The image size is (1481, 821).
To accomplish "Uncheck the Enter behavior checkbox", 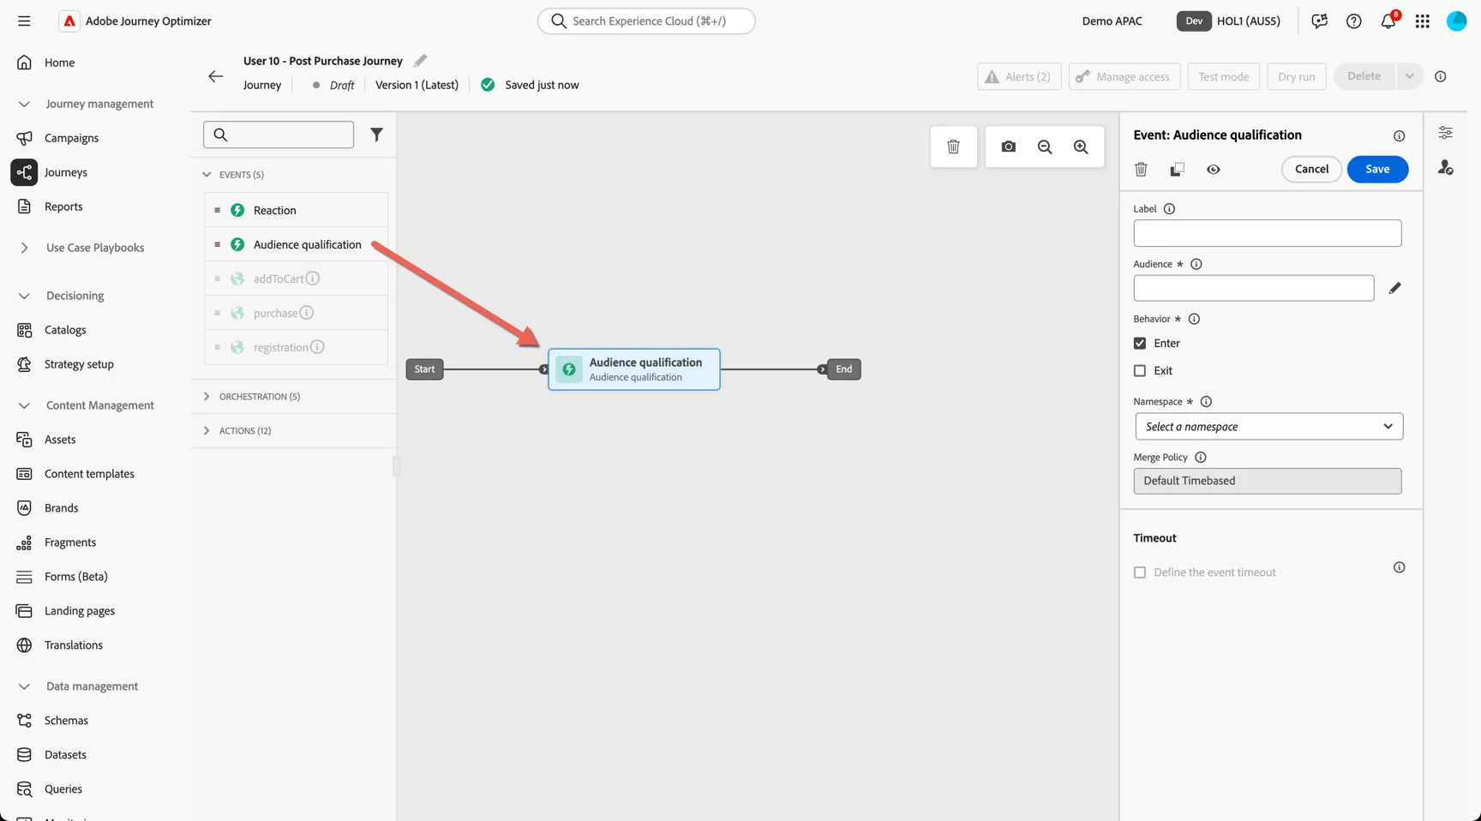I will pos(1139,343).
